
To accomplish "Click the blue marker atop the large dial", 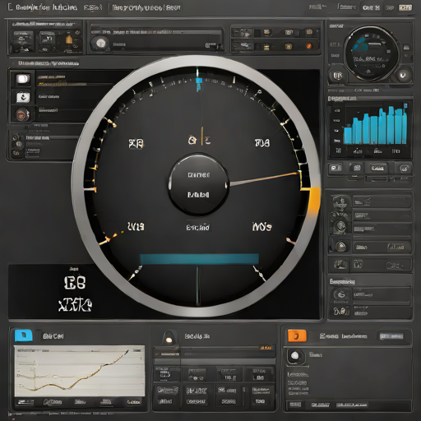I will click(199, 83).
